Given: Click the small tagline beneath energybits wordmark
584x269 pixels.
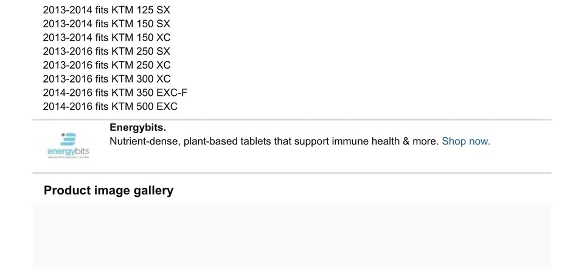Looking at the screenshot, I should click(x=68, y=158).
